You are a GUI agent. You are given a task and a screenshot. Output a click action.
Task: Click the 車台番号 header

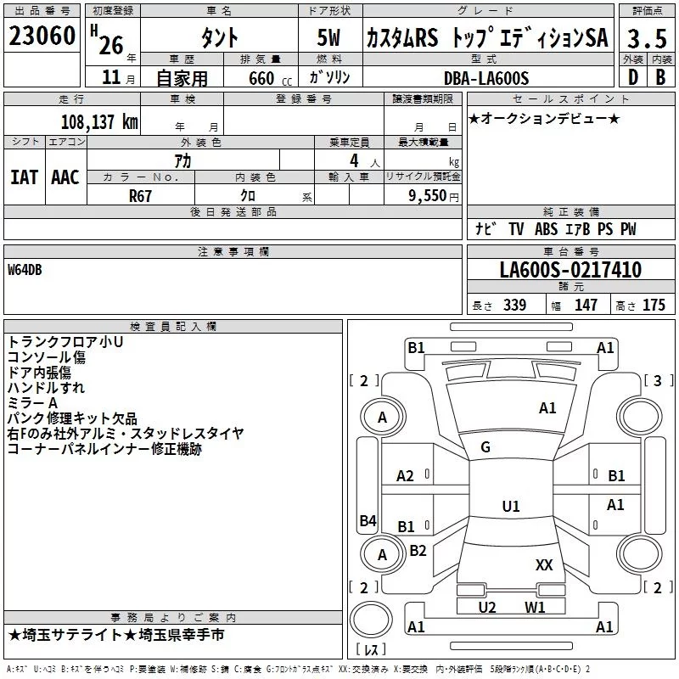[x=570, y=251]
